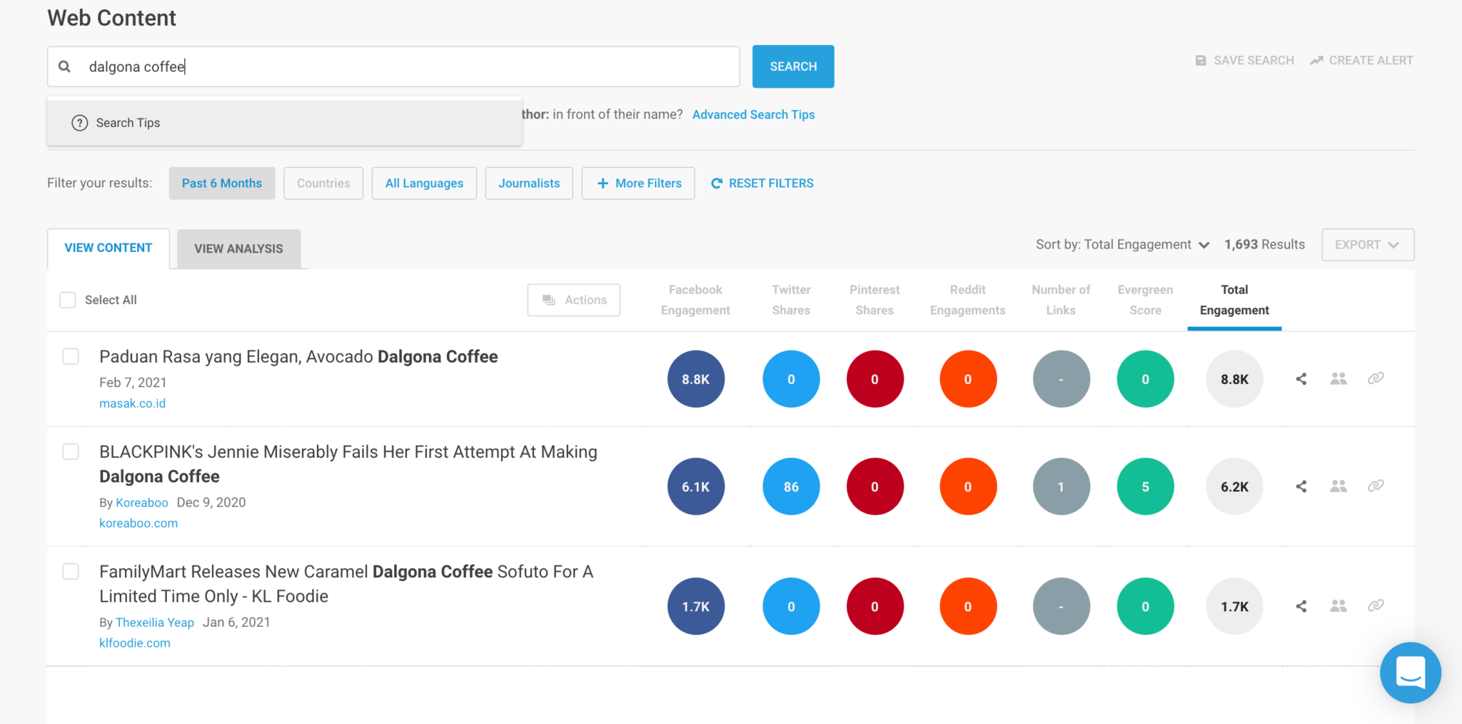Click Create Alert
Viewport: 1462px width, 724px height.
(x=1361, y=61)
